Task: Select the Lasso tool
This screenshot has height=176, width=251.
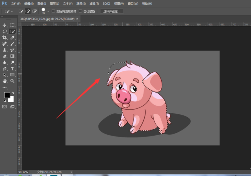Action: click(x=5, y=32)
